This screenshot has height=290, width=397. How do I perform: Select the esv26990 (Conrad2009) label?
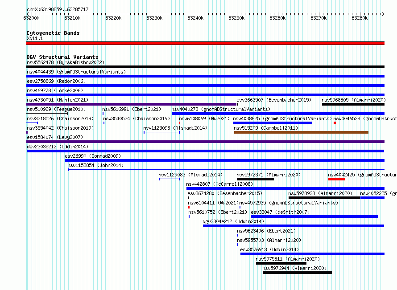pyautogui.click(x=93, y=156)
